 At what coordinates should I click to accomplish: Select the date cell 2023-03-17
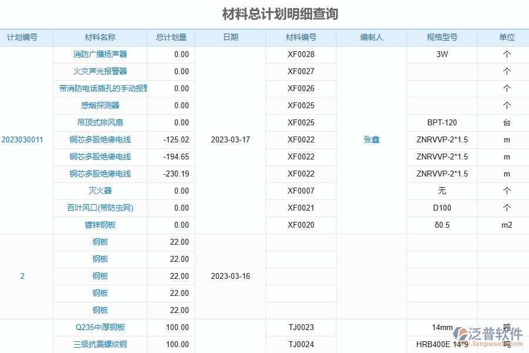229,139
